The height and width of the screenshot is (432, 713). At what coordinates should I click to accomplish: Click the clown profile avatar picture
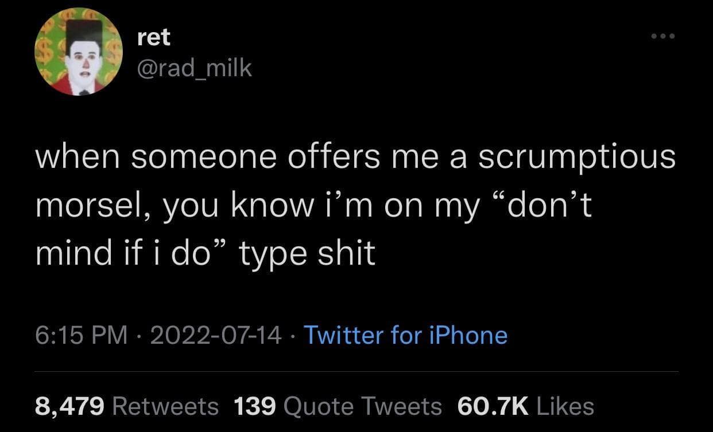(x=79, y=53)
